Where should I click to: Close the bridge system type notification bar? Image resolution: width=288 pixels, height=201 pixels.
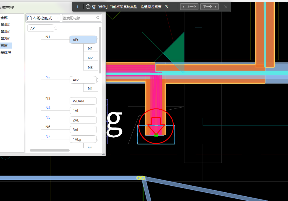click(226, 7)
